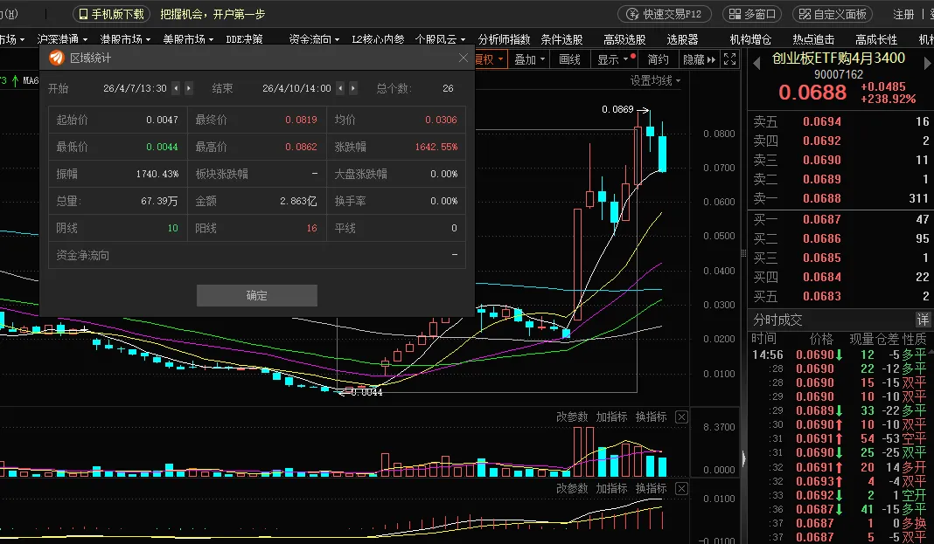
Task: Click 加指标 on the volume panel
Action: point(612,417)
